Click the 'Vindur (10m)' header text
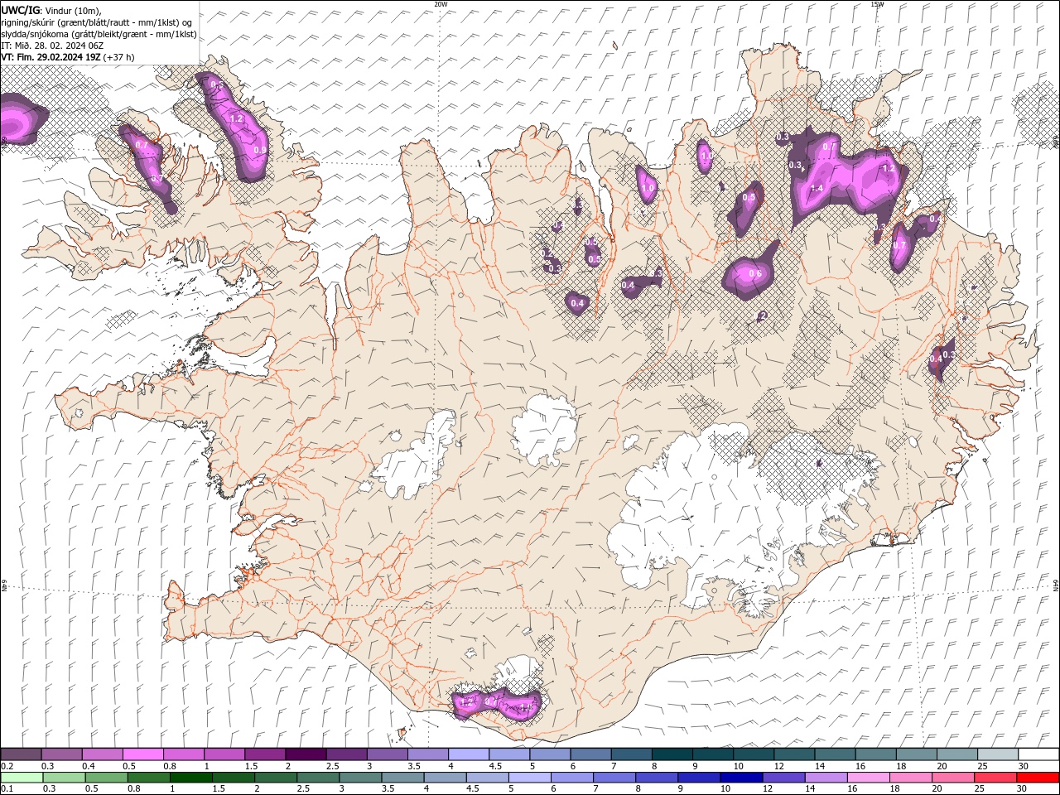The height and width of the screenshot is (795, 1060). pos(74,10)
